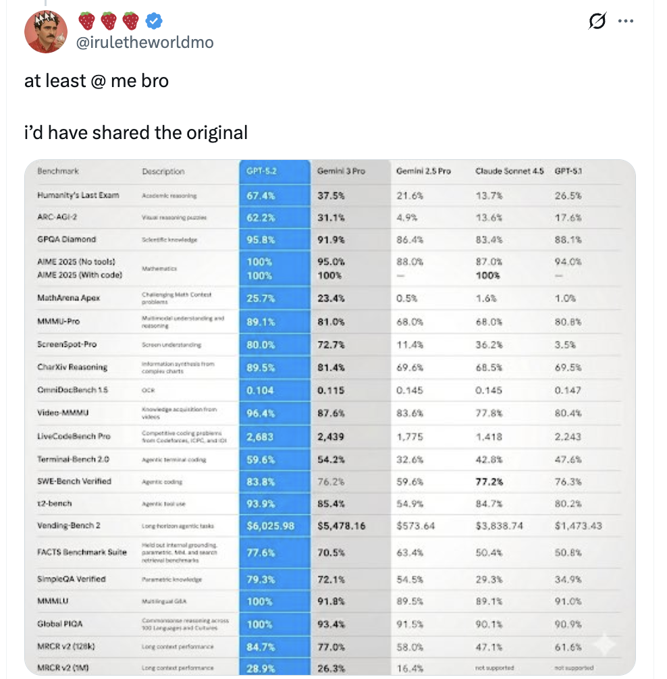Click the Humanity's Last Exam row label
Viewport: 667px width, 679px height.
coord(78,195)
